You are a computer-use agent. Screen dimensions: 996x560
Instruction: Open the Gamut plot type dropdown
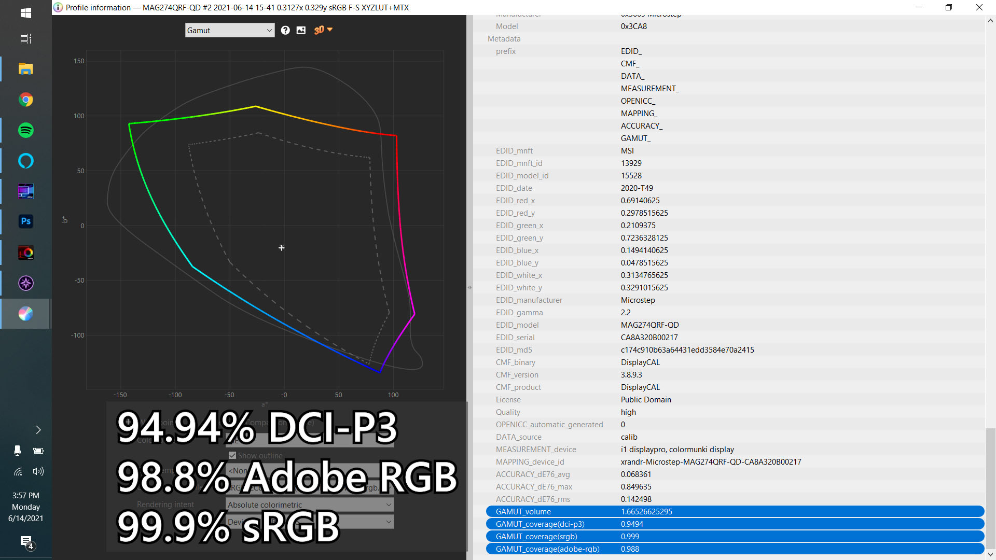click(230, 30)
